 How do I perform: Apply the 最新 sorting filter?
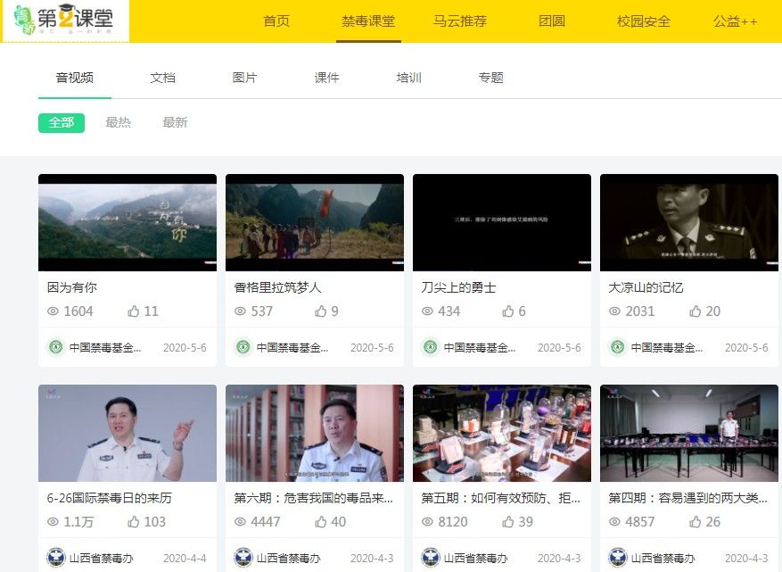pyautogui.click(x=175, y=122)
